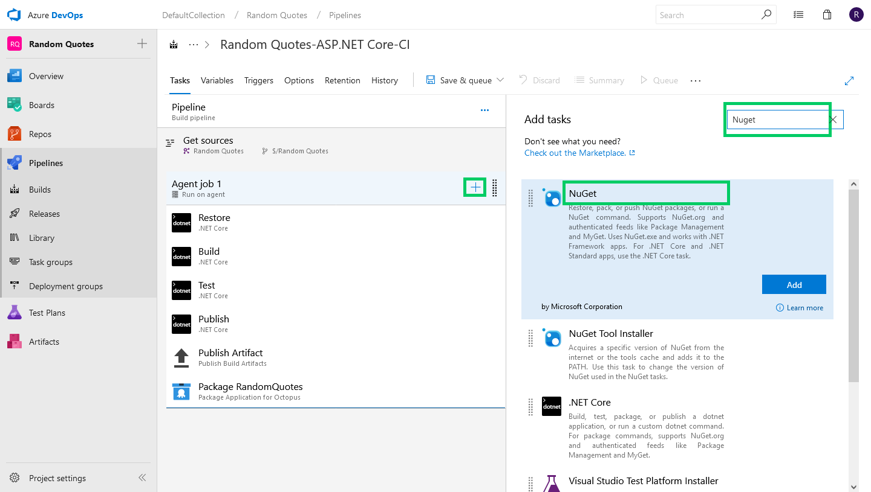Click the search magnifier icon
Screen dimensions: 871x492
[x=766, y=14]
